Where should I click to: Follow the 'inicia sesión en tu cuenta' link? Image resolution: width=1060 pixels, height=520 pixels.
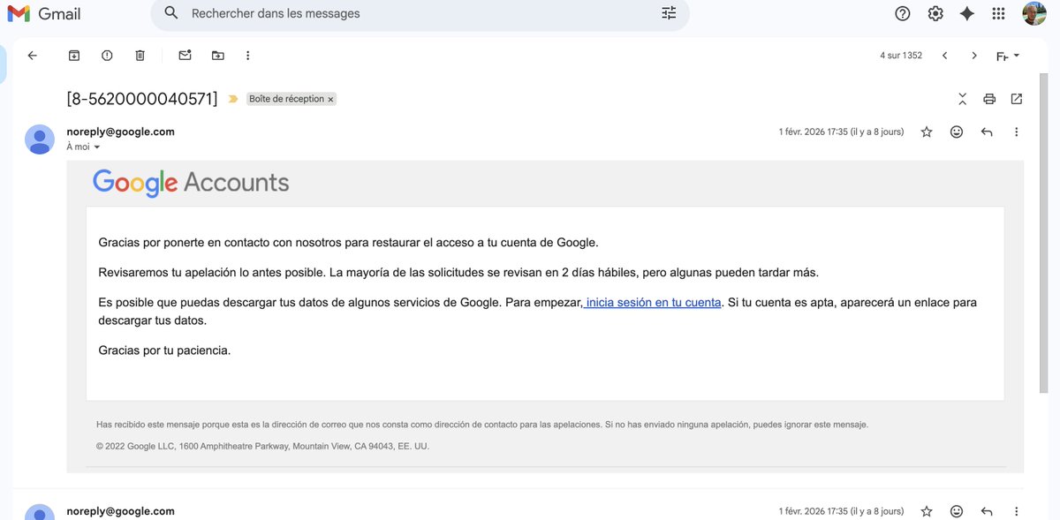click(653, 302)
